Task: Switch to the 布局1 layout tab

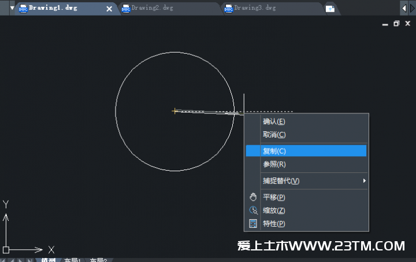Action: [72, 260]
